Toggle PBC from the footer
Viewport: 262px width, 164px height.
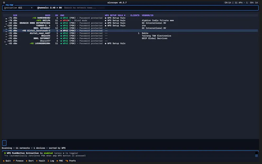coord(60,161)
